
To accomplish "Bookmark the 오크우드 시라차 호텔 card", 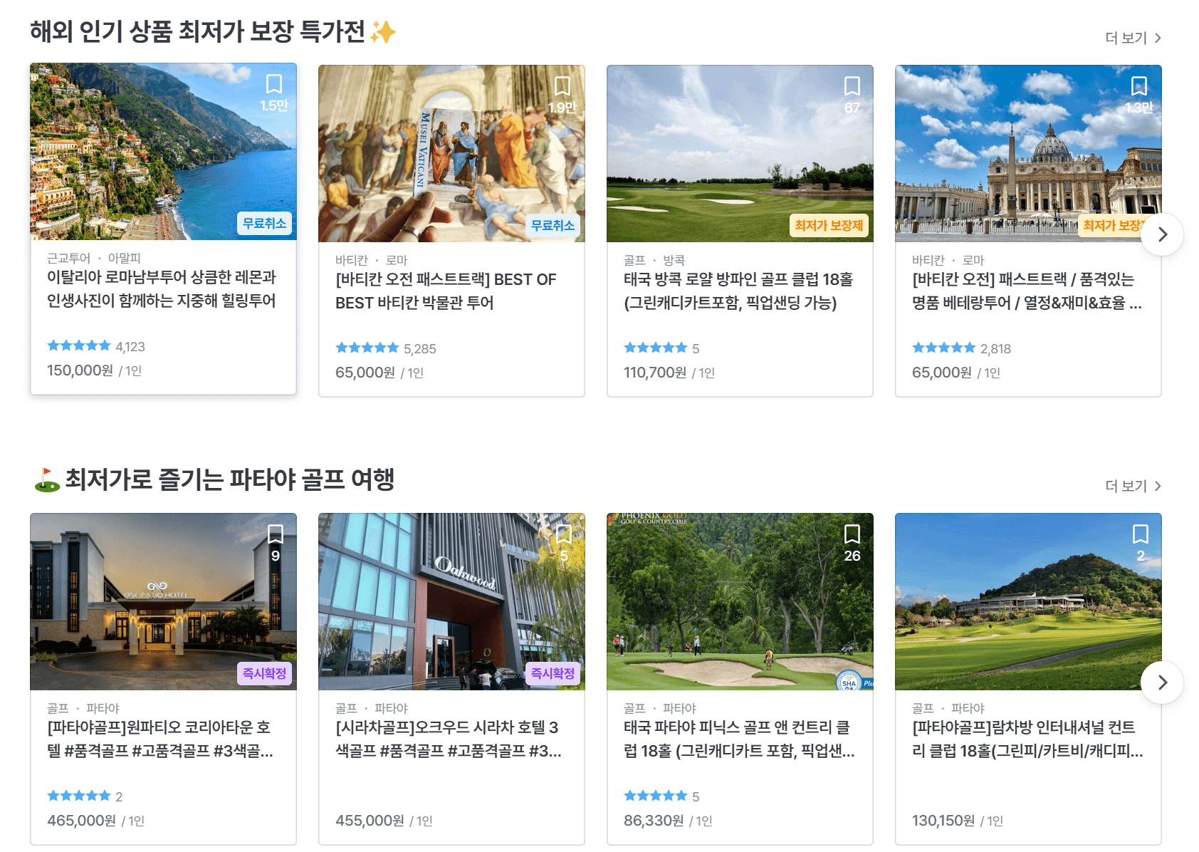I will tap(565, 535).
